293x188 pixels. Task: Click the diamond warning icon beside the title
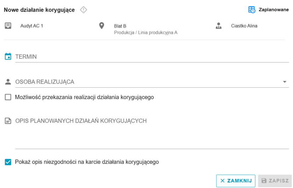click(83, 10)
